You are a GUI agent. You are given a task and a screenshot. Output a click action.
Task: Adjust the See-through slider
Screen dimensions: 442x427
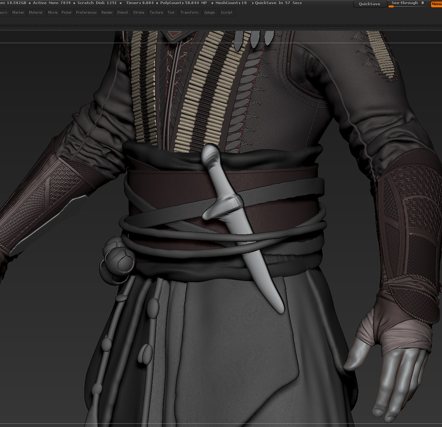(408, 4)
